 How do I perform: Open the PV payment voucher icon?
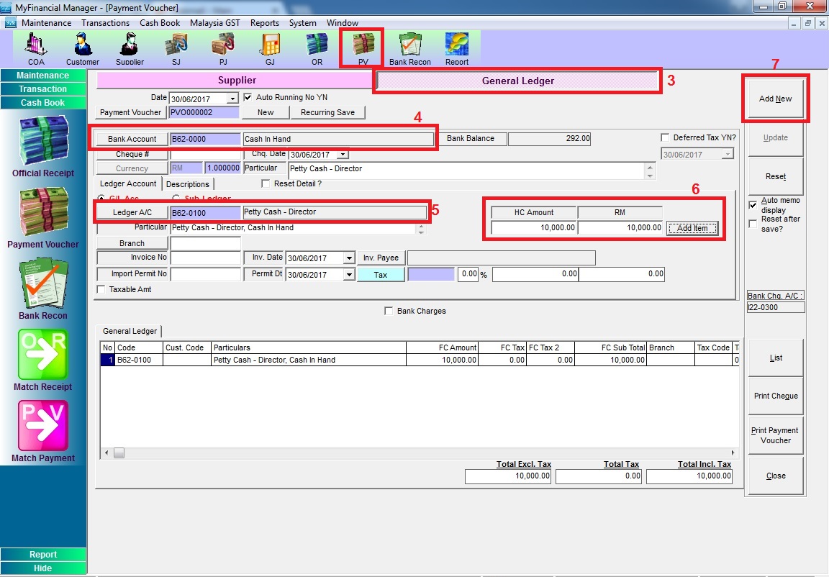[x=363, y=47]
